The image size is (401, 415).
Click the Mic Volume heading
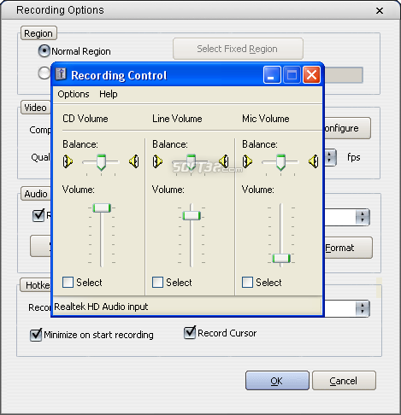tap(266, 119)
